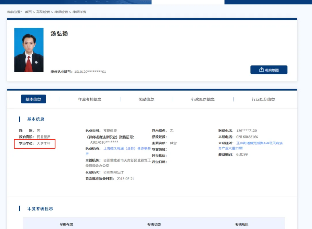Go to the 行政处罚信息 tab

tap(203, 99)
